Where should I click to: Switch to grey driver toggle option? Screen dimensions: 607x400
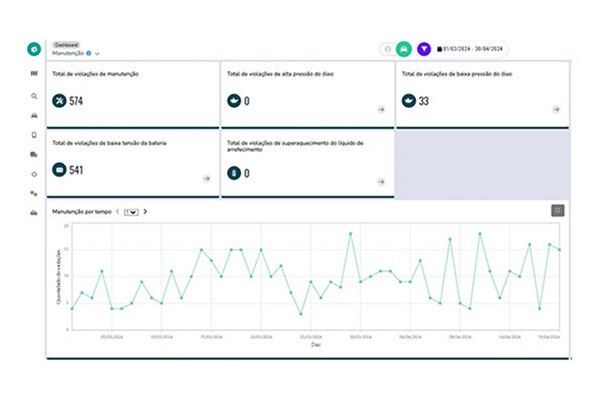tap(387, 49)
